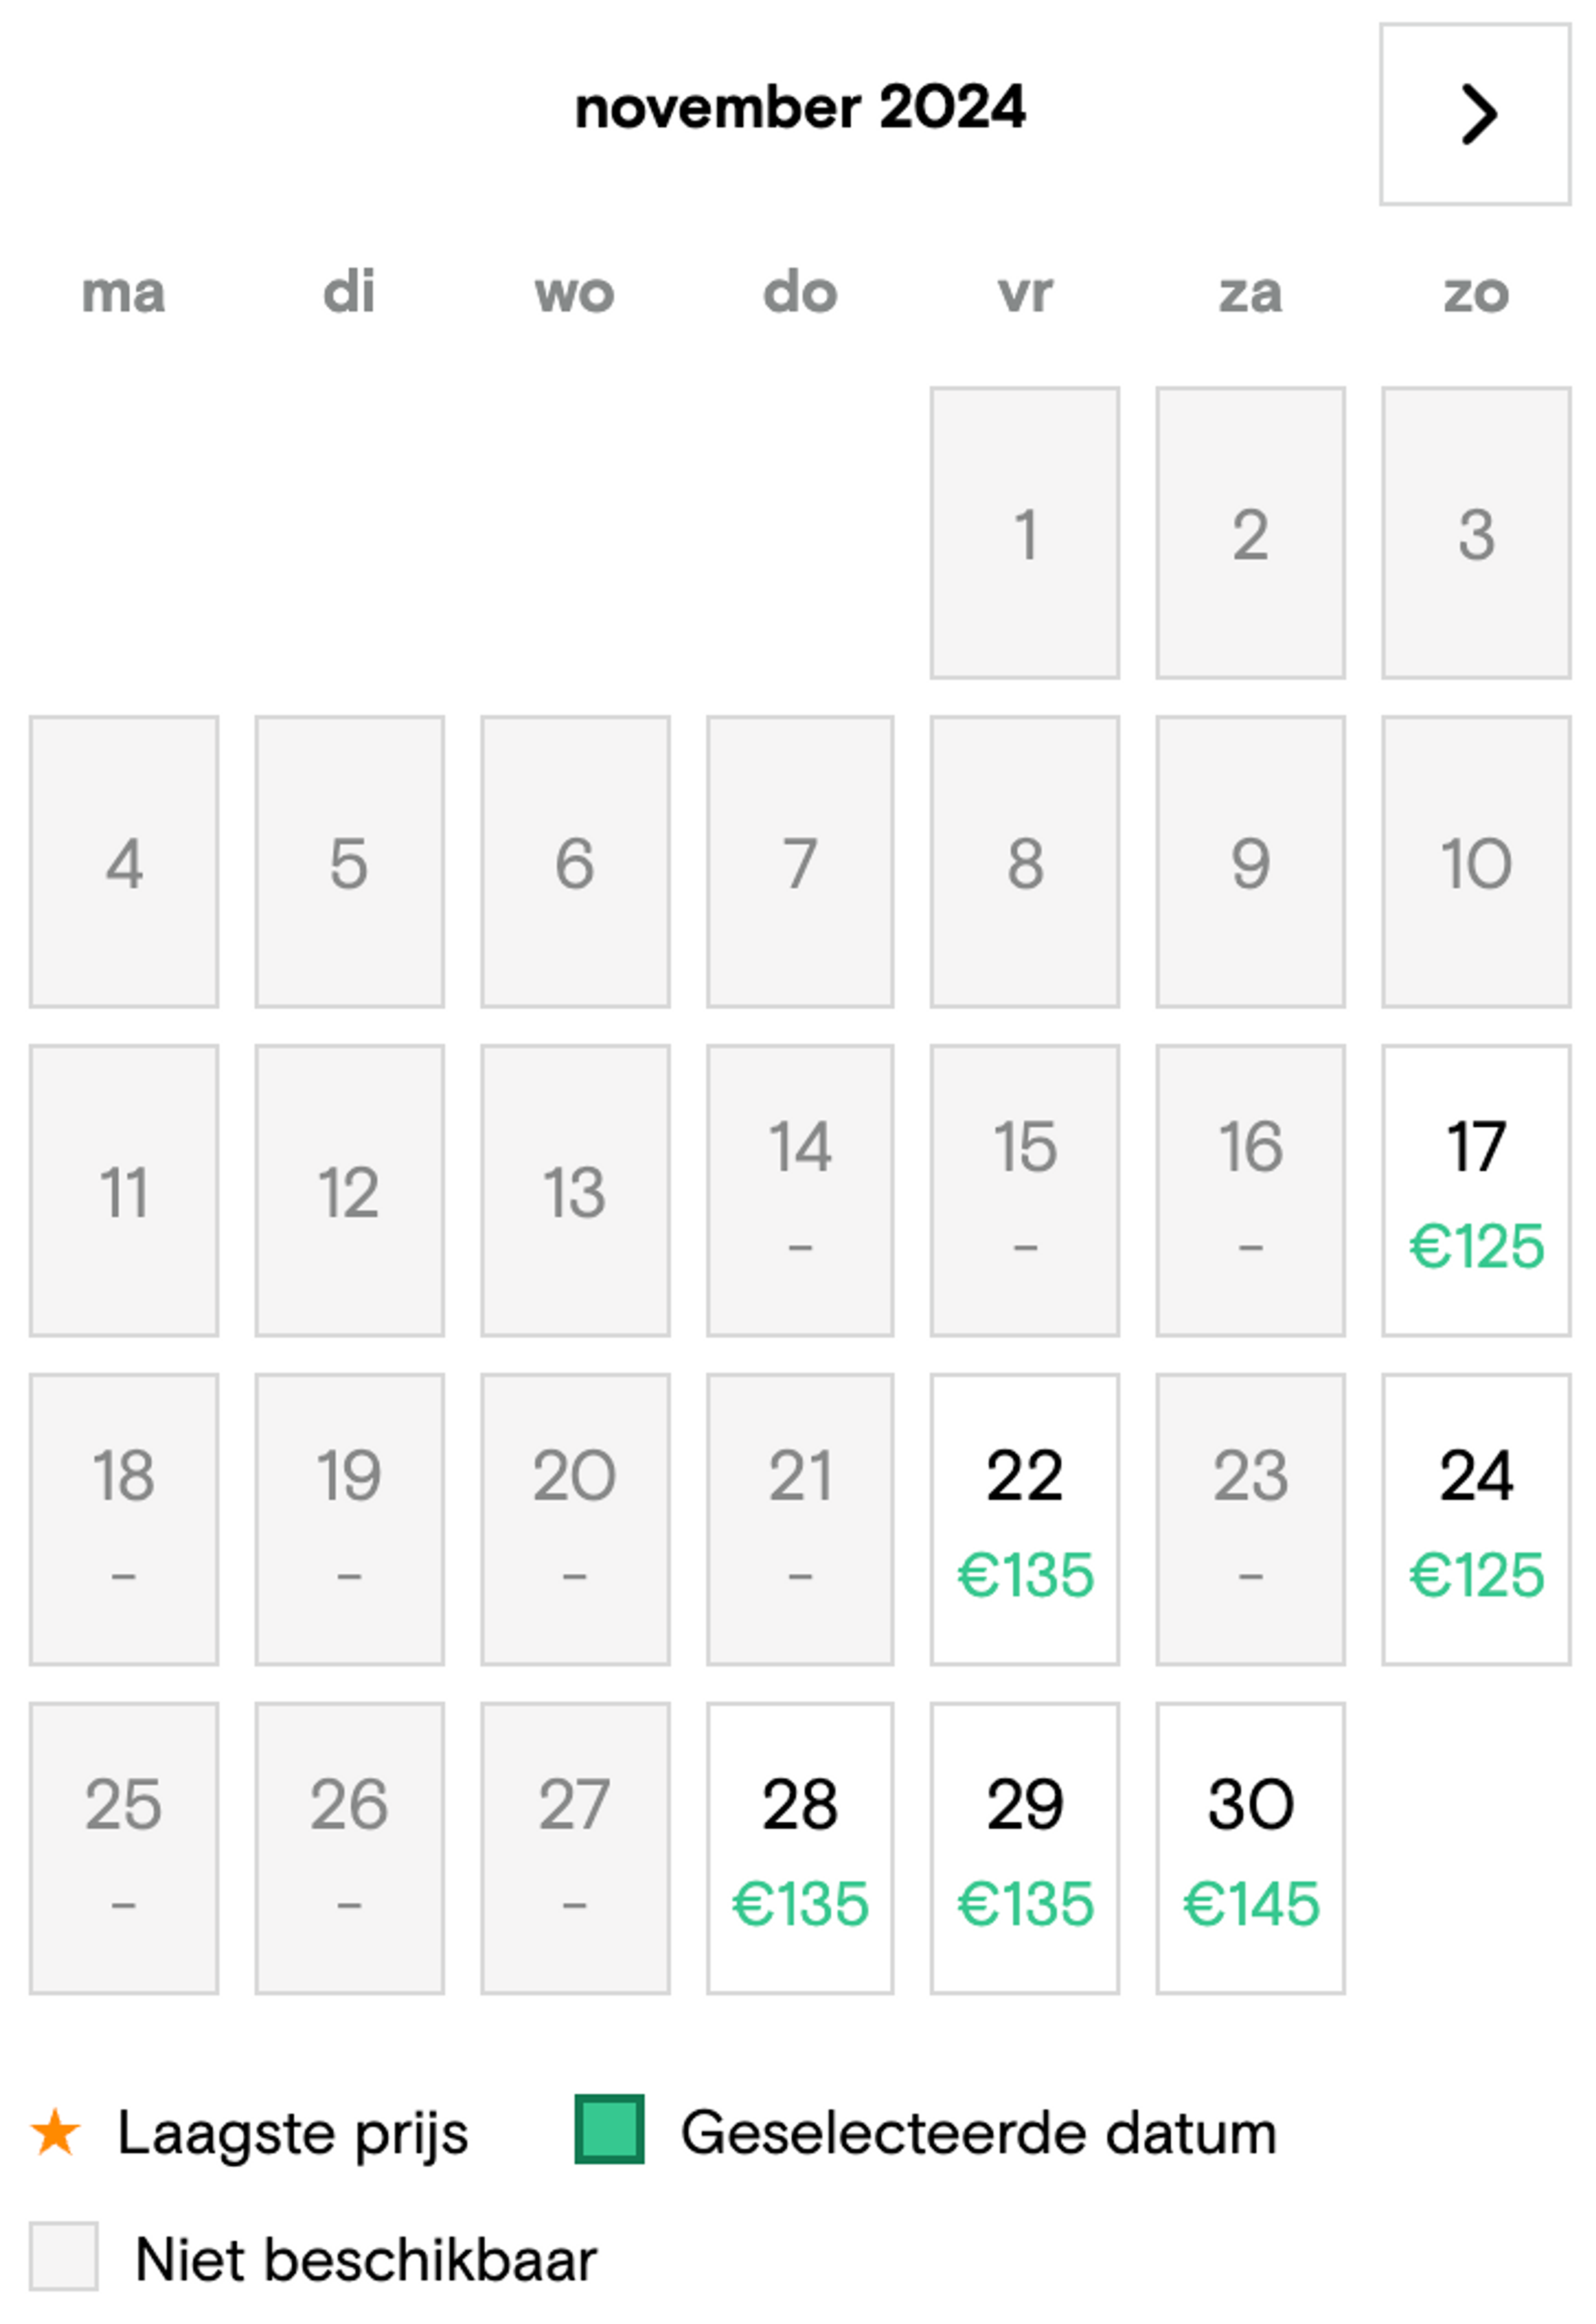Select November 29 priced €135
The width and height of the screenshot is (1596, 2324).
[1024, 1848]
